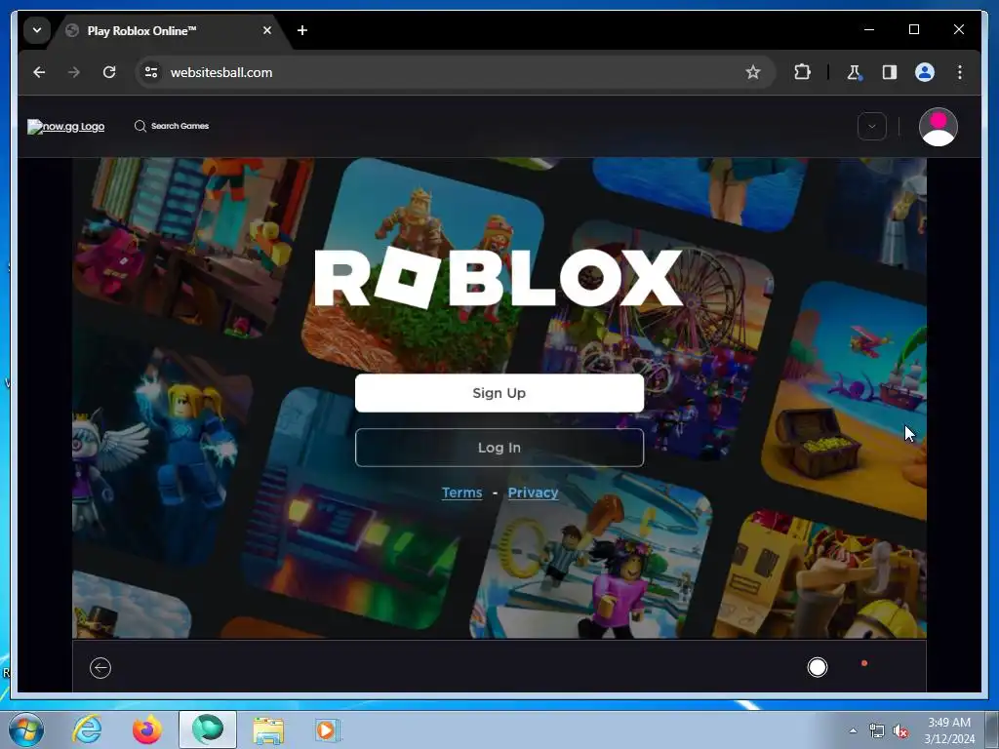Show hidden system tray icons
The width and height of the screenshot is (999, 749).
tap(853, 730)
